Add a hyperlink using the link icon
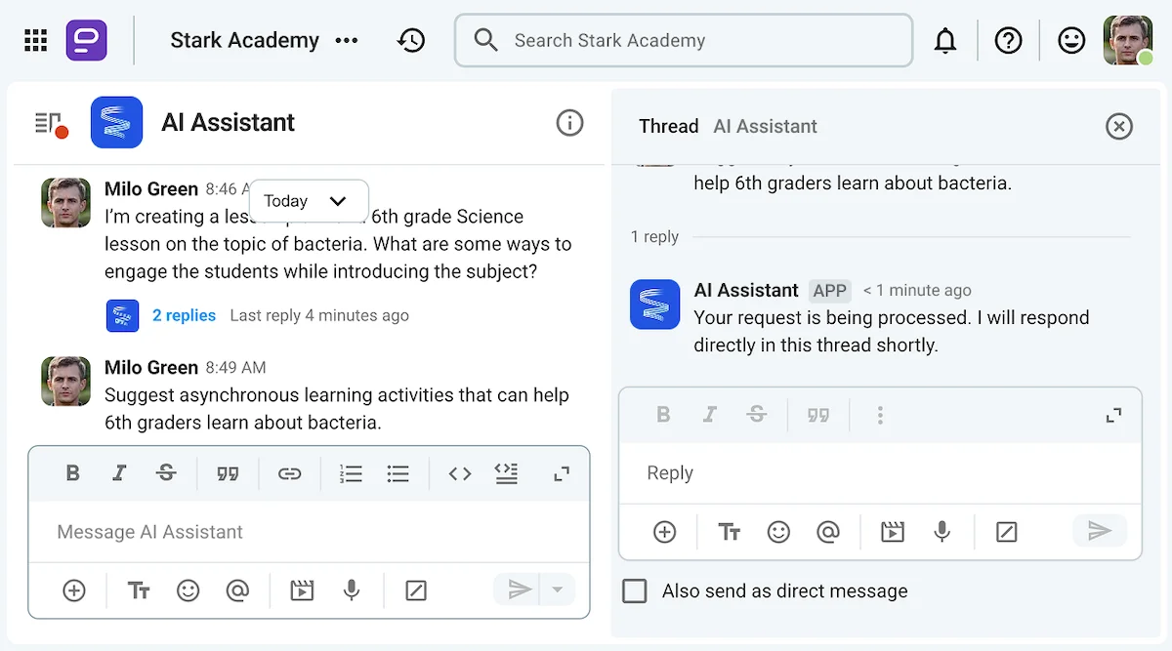The image size is (1172, 651). pyautogui.click(x=290, y=473)
